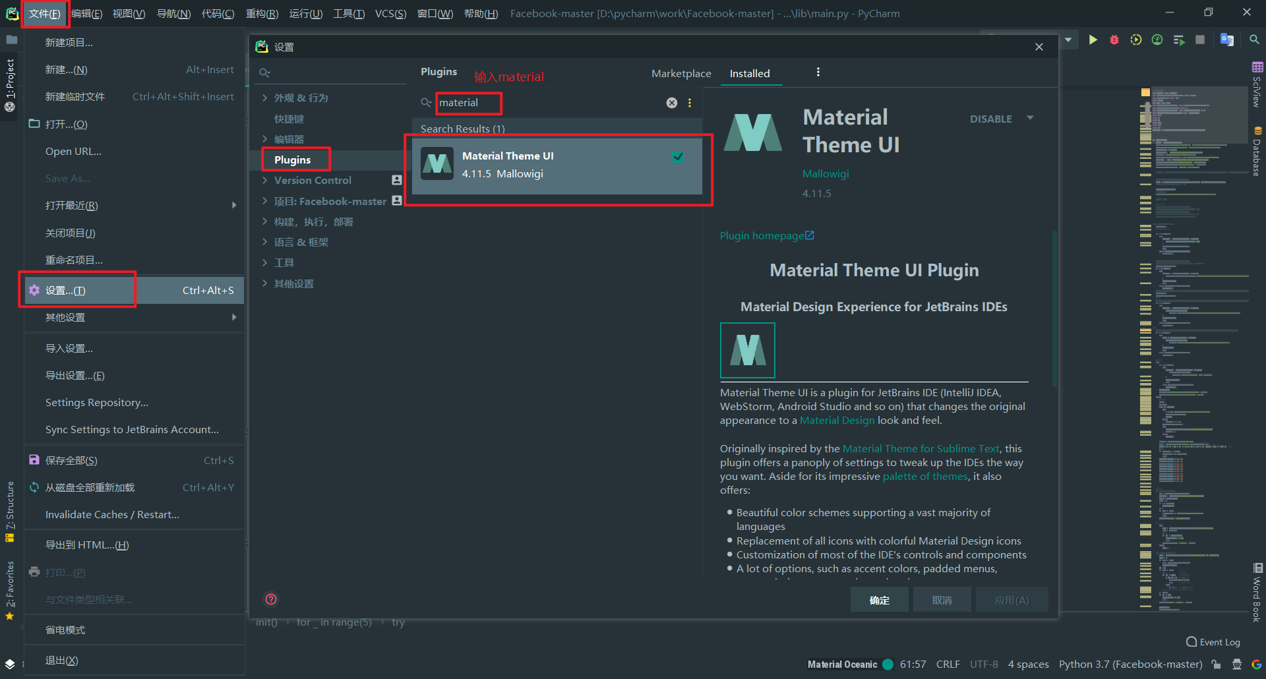
Task: Open the 文件 menu
Action: 45,14
